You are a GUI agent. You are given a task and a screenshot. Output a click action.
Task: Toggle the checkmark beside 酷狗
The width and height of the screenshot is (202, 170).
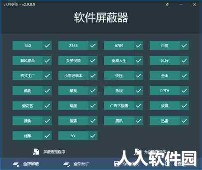coord(47,91)
